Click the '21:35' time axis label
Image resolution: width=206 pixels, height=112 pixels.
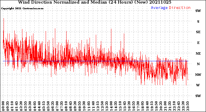tap(170, 106)
